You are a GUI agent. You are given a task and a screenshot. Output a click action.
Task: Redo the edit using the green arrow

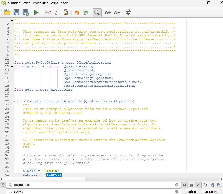tap(86, 12)
